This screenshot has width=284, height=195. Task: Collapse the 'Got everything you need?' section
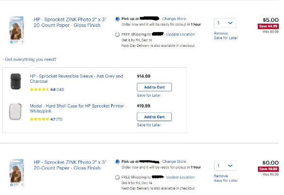coord(29,59)
